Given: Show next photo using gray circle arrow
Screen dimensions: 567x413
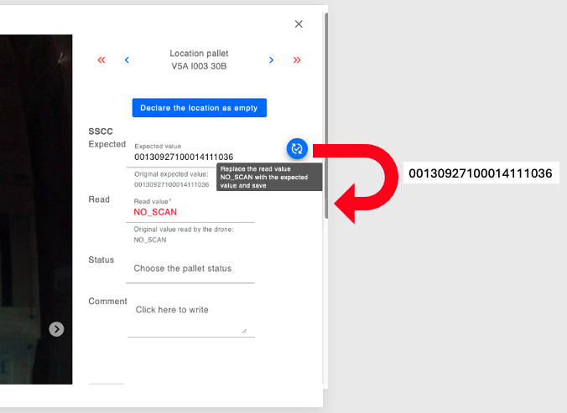Looking at the screenshot, I should [56, 329].
